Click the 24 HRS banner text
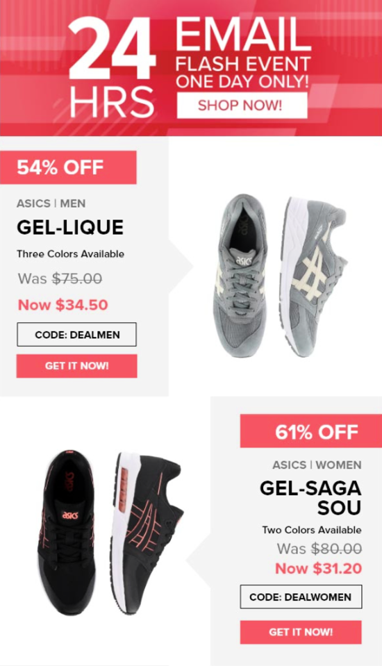The width and height of the screenshot is (382, 666). click(x=112, y=68)
